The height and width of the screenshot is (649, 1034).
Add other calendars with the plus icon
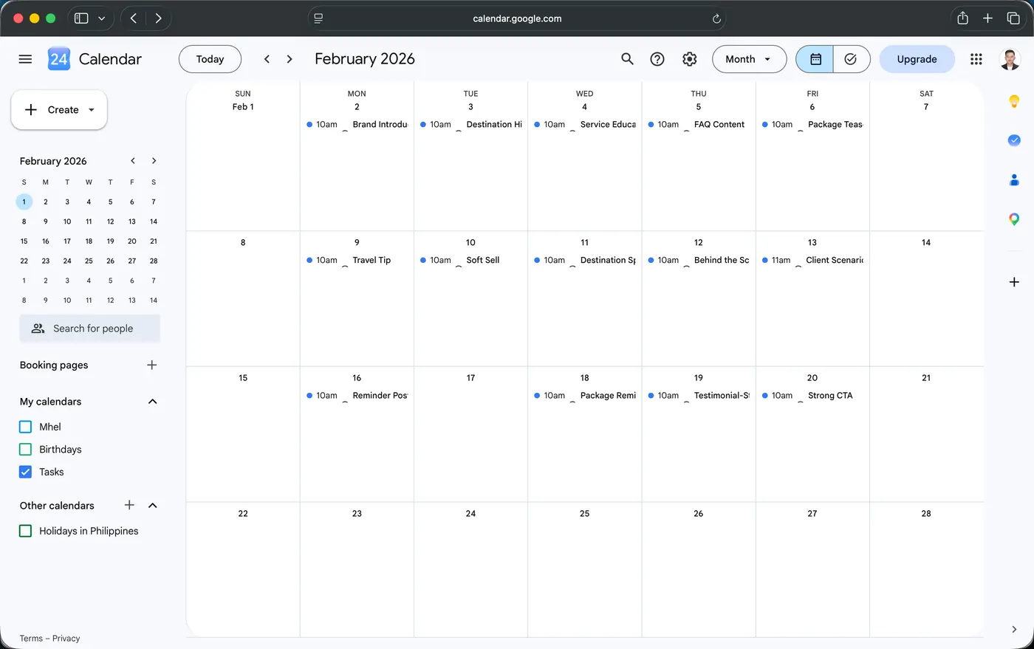129,505
